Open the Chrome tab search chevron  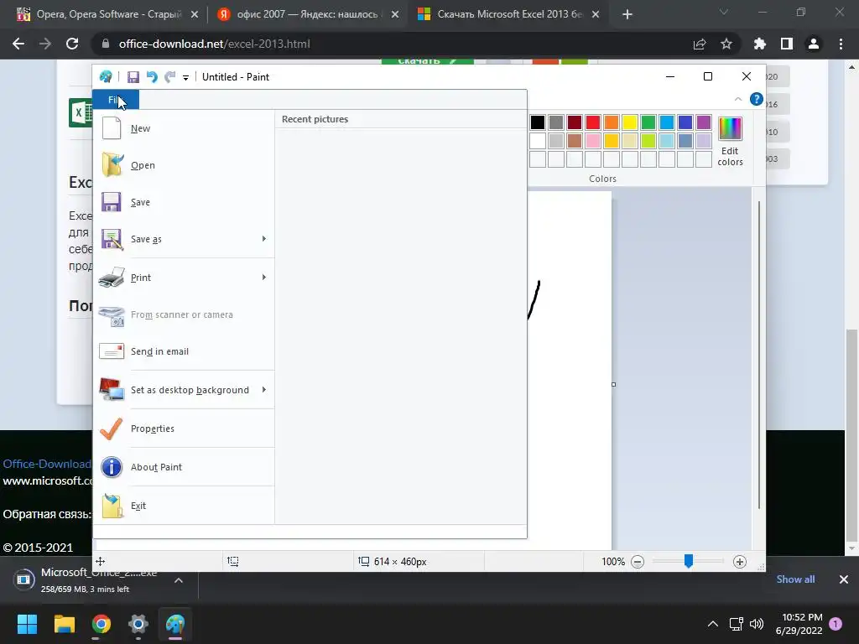724,12
